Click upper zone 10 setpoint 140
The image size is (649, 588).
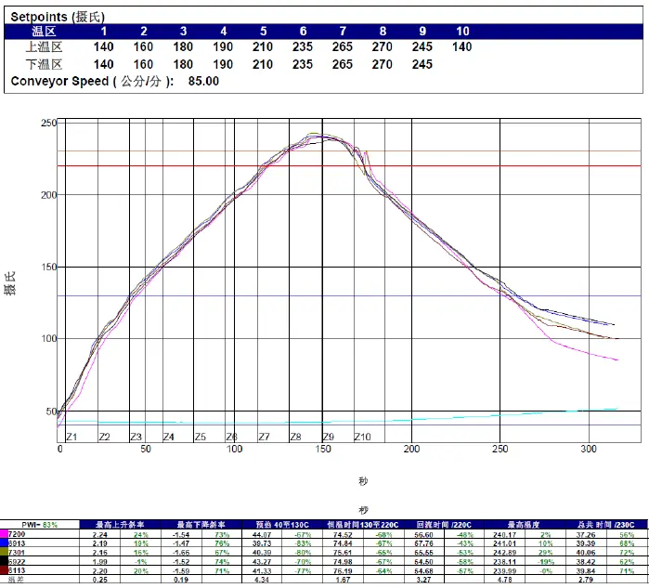462,46
